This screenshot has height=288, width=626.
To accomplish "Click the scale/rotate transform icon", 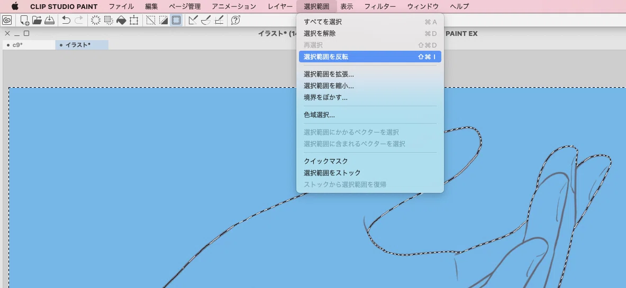I will pyautogui.click(x=134, y=20).
